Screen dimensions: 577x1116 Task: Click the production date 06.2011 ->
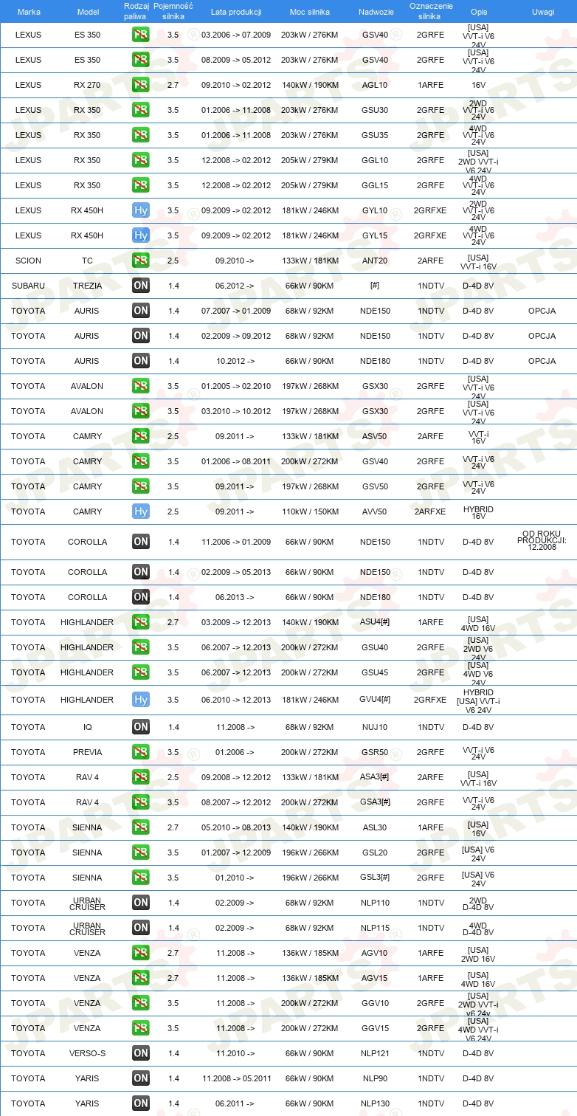[235, 1103]
